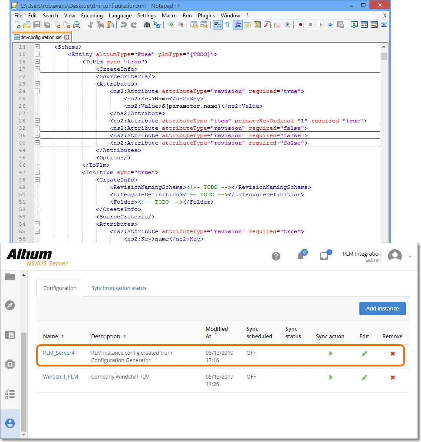
Task: Open the File menu in Notepad++
Action: 18,16
